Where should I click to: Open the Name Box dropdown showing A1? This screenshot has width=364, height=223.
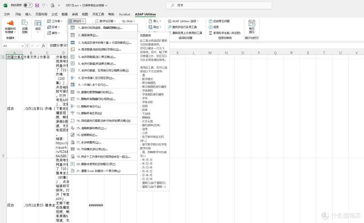pyautogui.click(x=22, y=46)
